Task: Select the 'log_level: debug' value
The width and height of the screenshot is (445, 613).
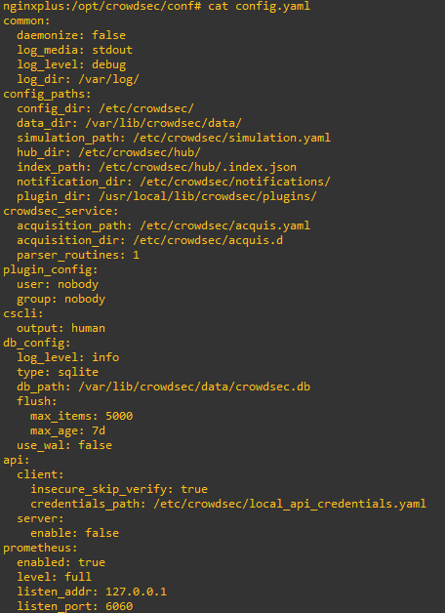Action: 71,64
